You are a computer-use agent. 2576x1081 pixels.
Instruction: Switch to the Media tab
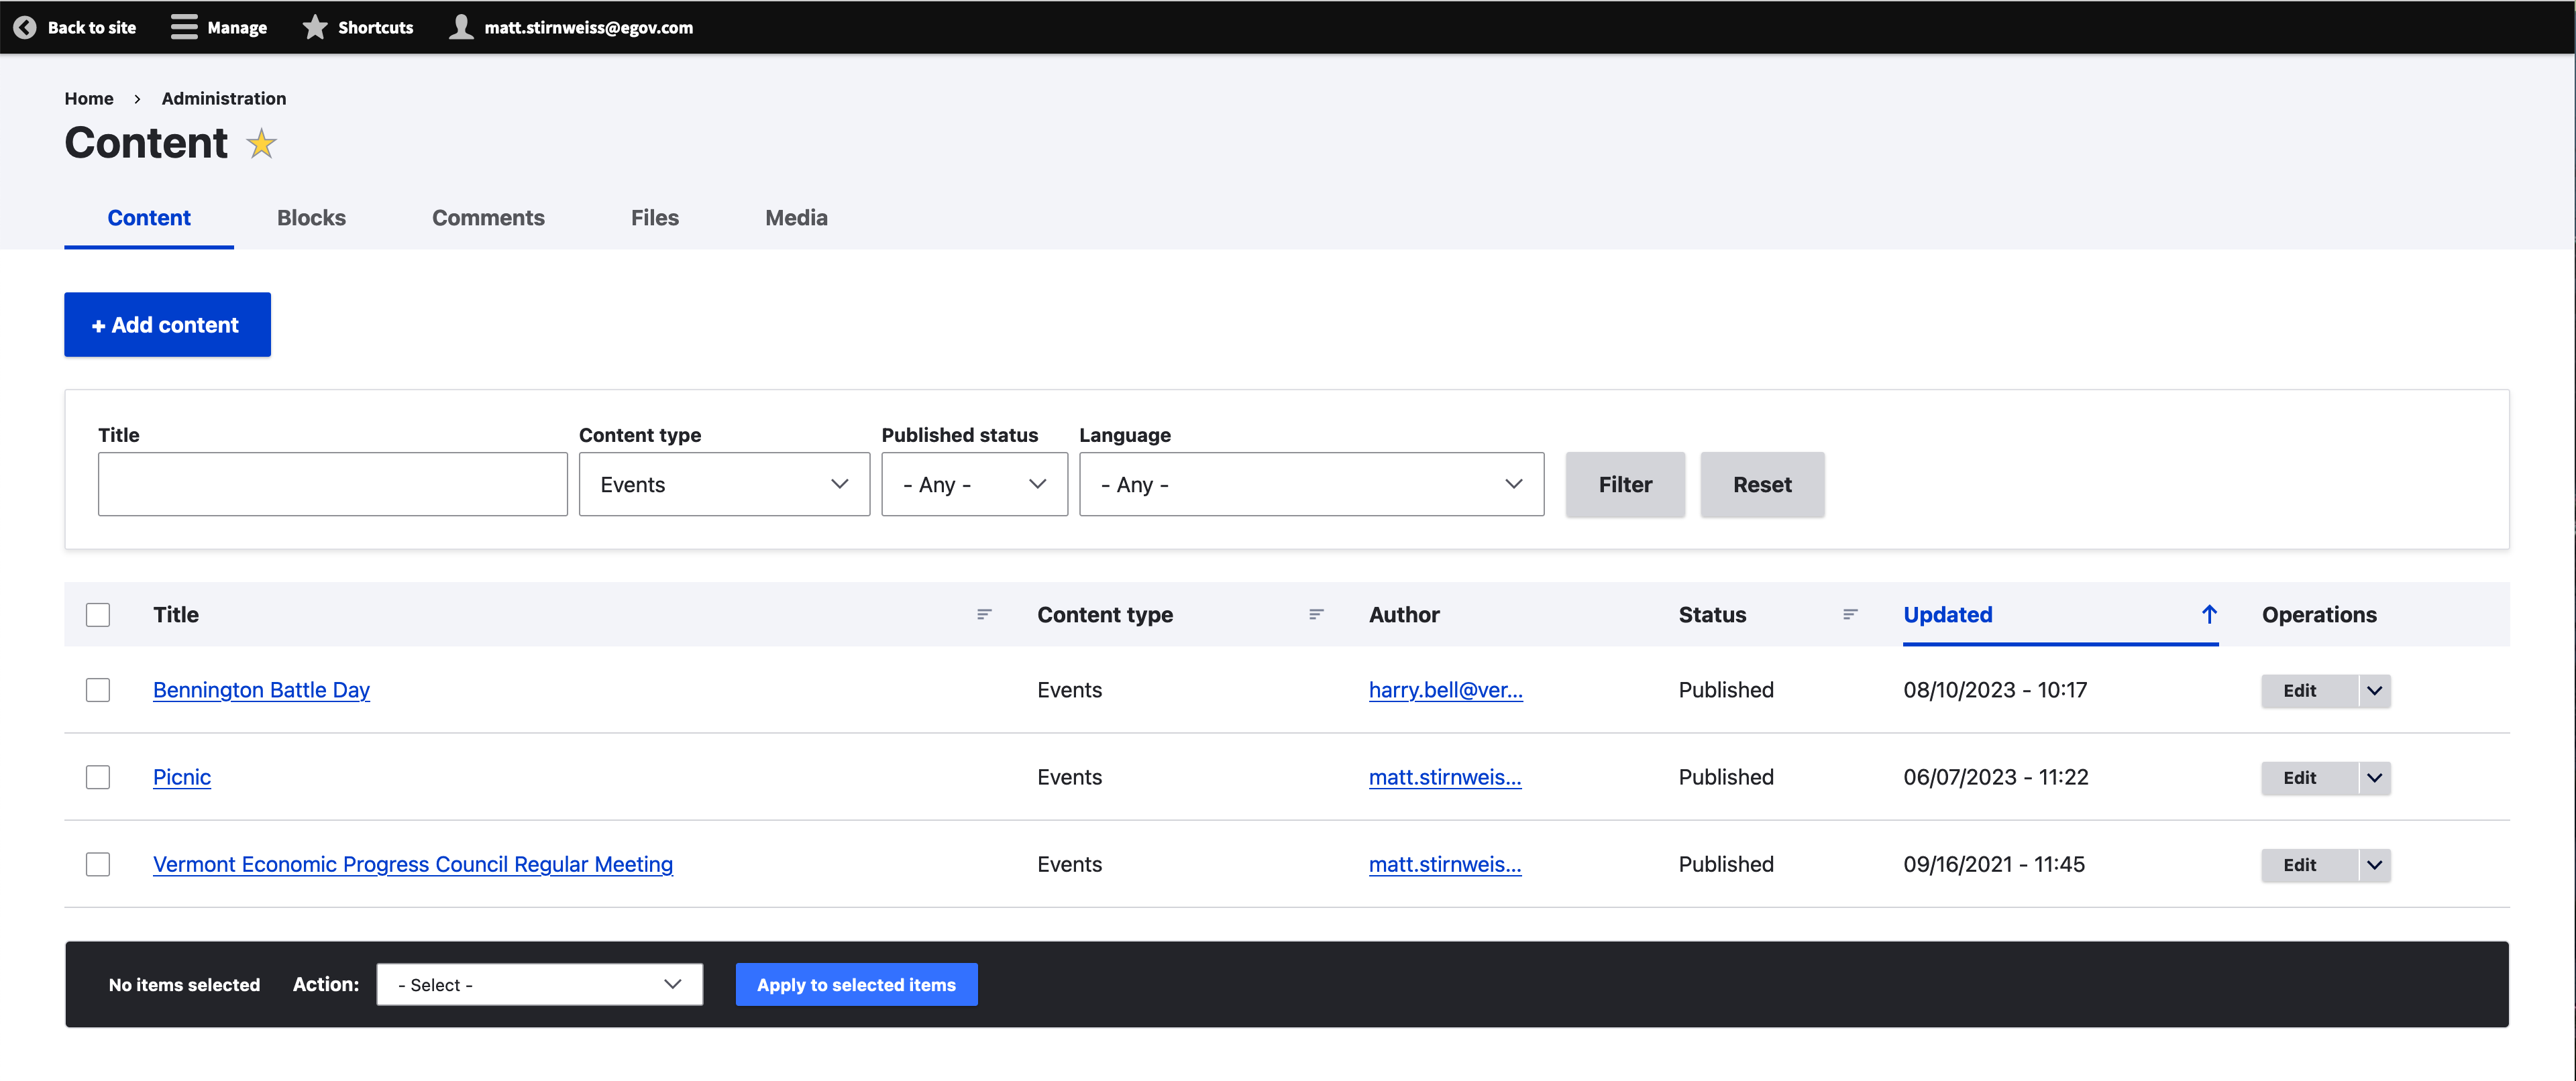[x=796, y=218]
